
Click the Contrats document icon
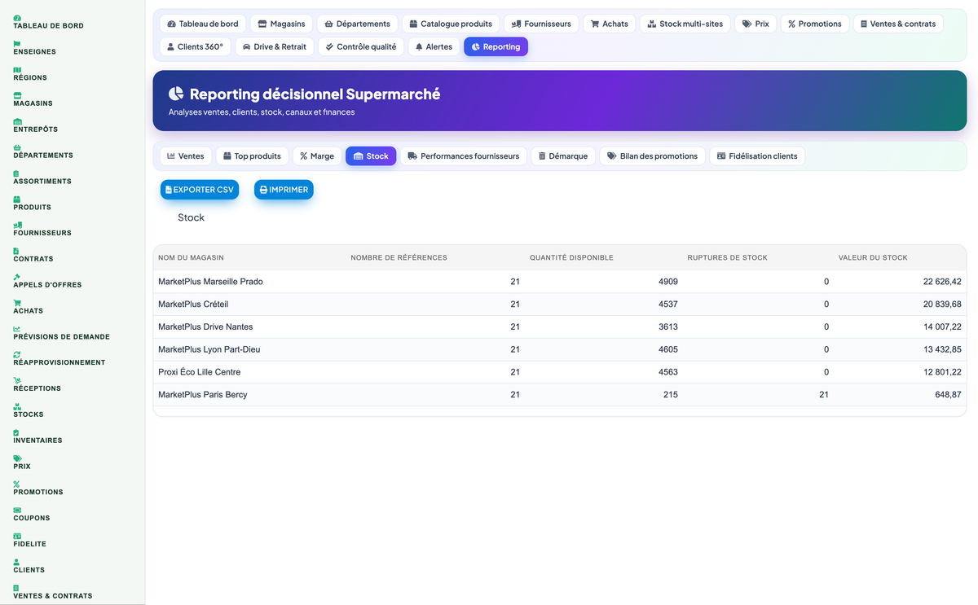tap(16, 251)
